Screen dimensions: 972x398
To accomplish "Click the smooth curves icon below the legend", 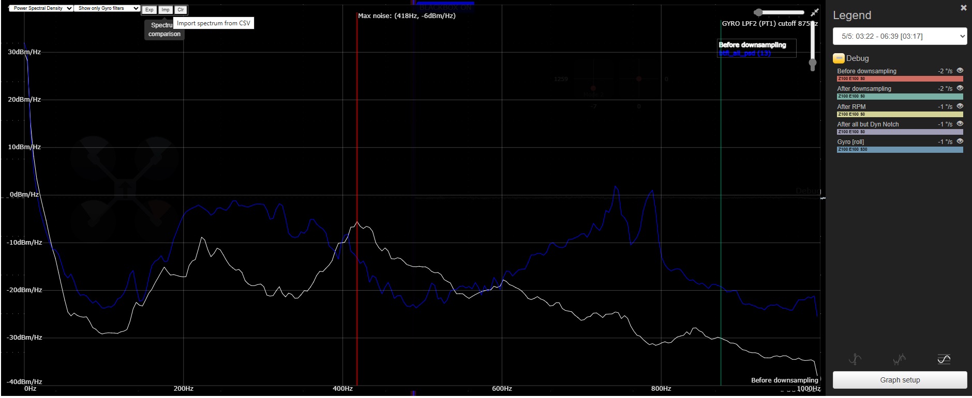I will click(x=944, y=359).
